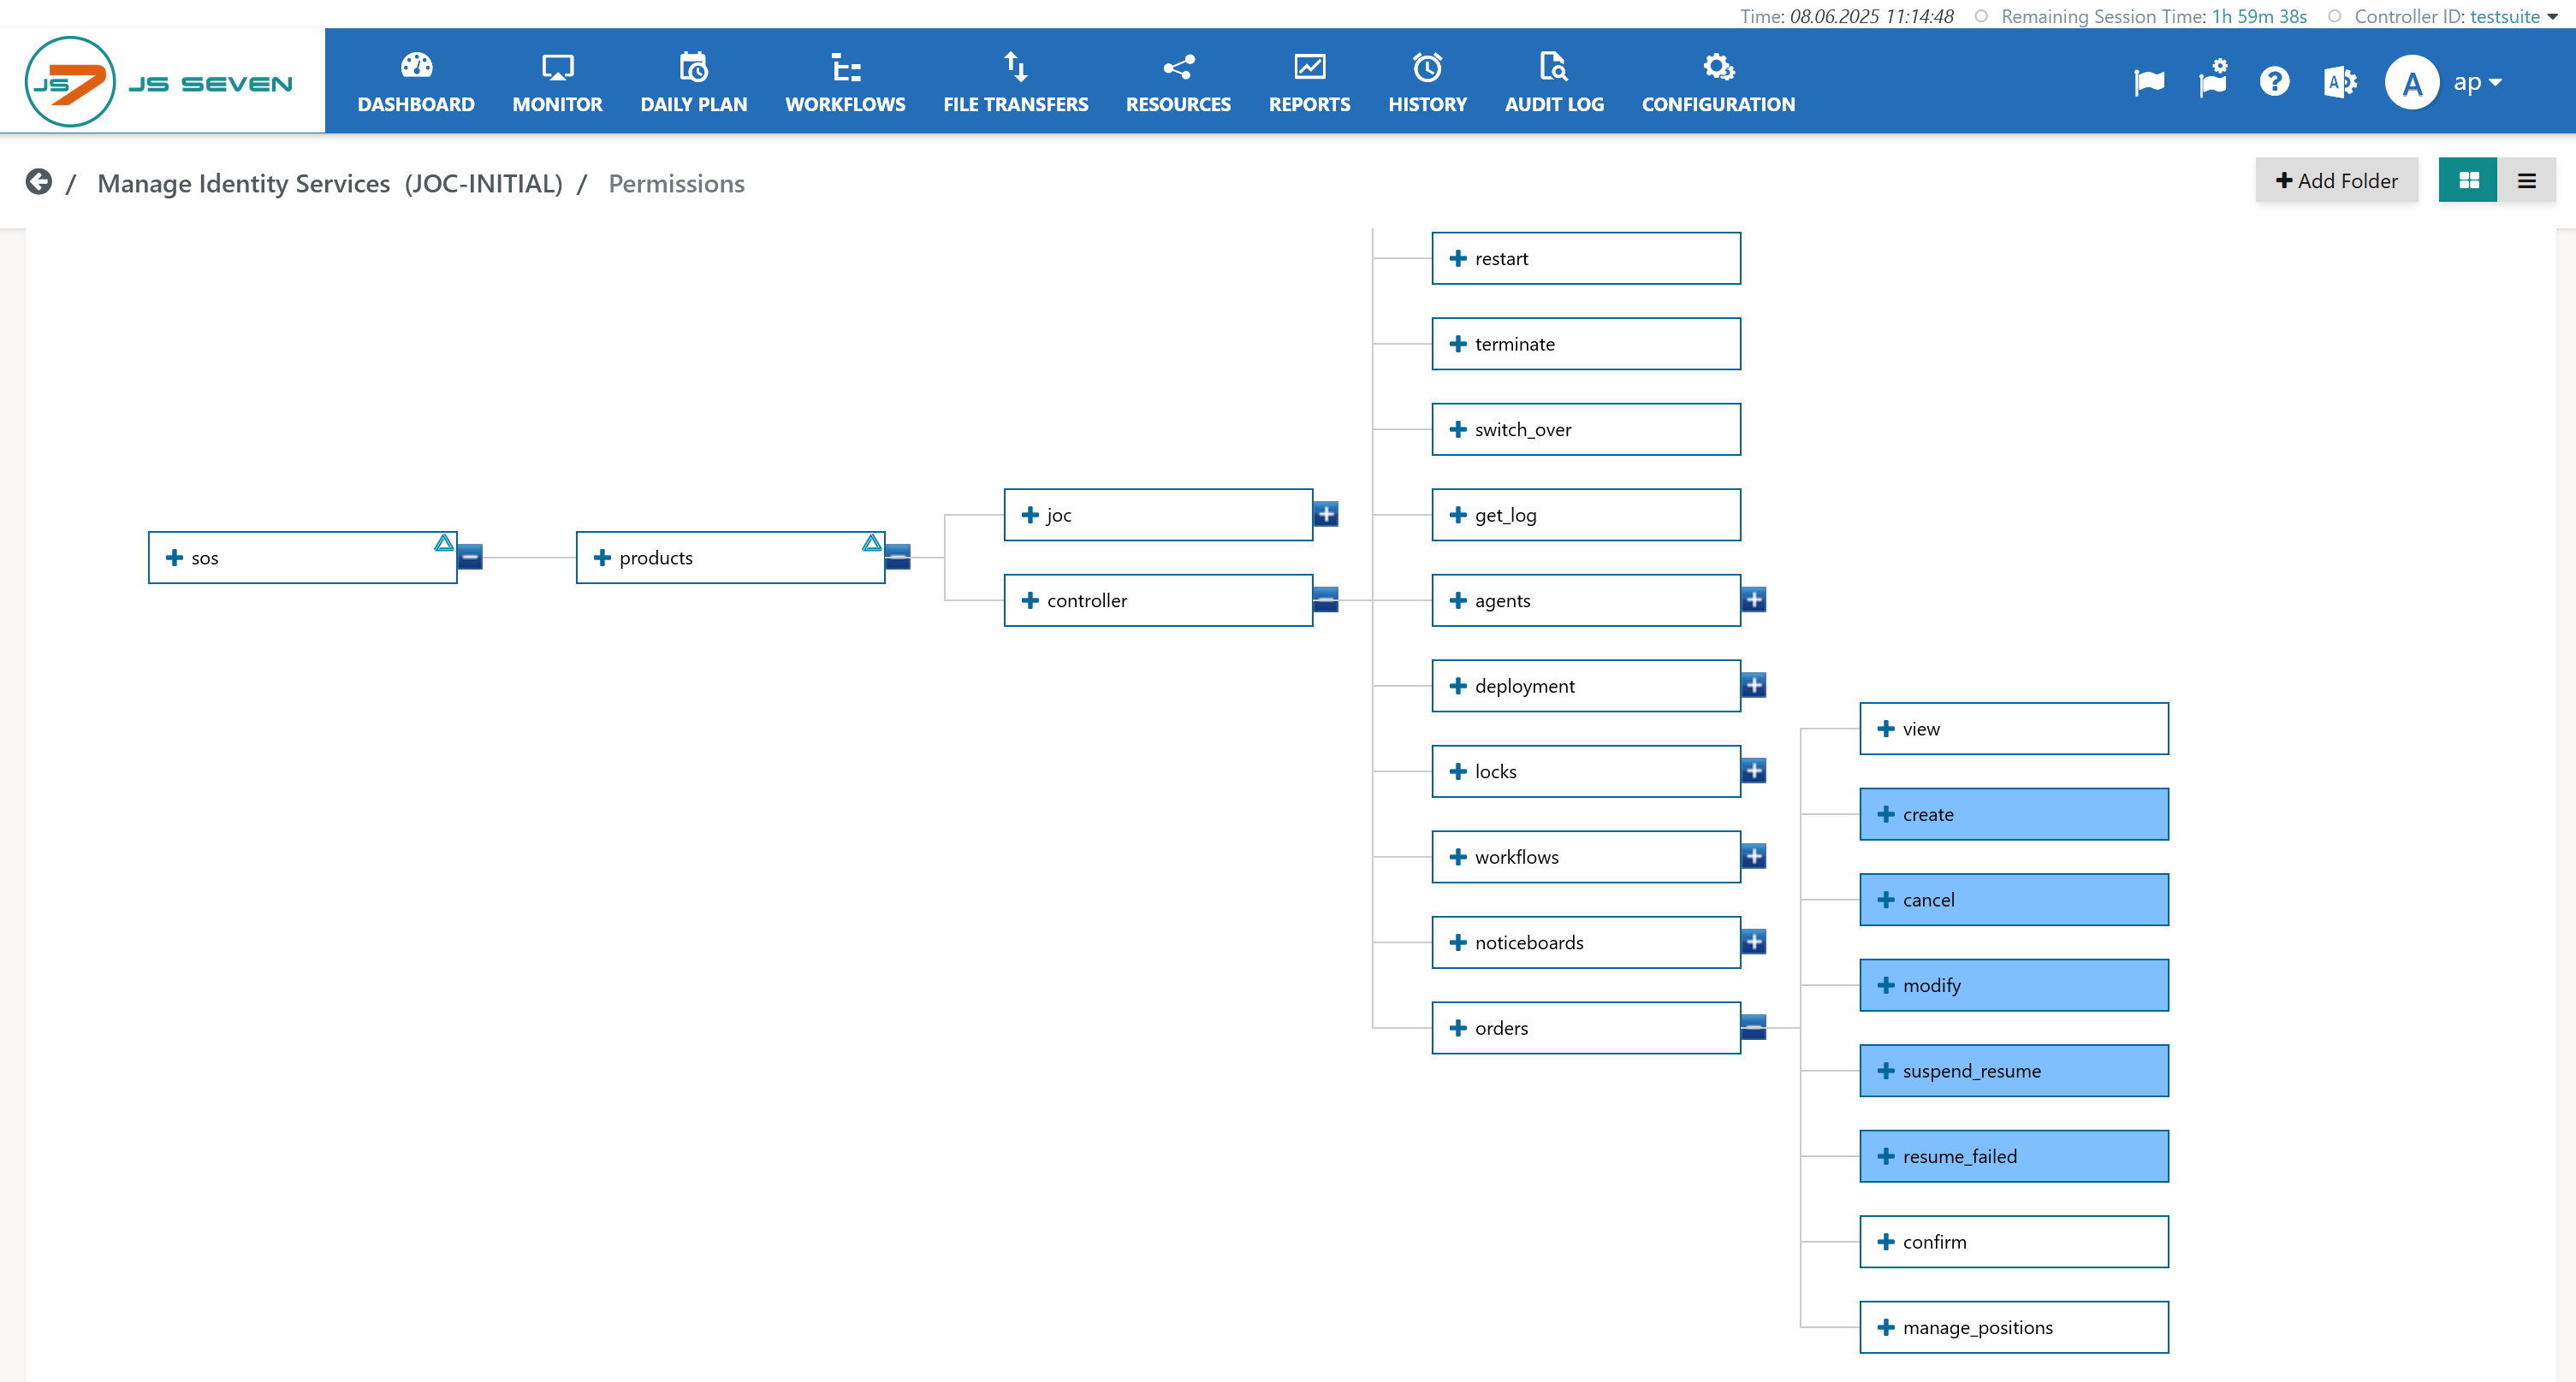
Task: Expand the joc node
Action: click(1326, 514)
